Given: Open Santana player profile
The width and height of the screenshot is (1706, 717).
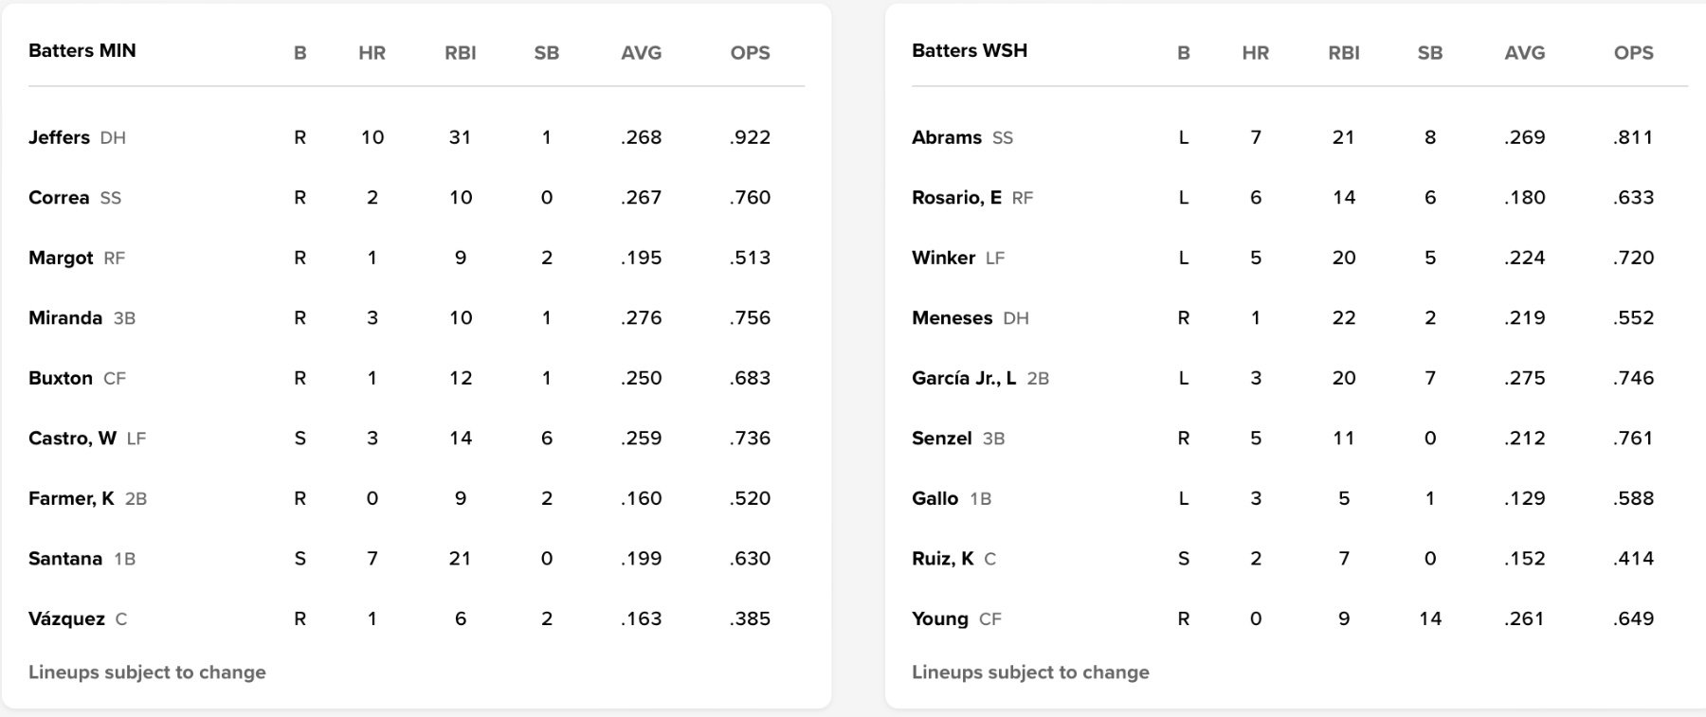Looking at the screenshot, I should 65,559.
